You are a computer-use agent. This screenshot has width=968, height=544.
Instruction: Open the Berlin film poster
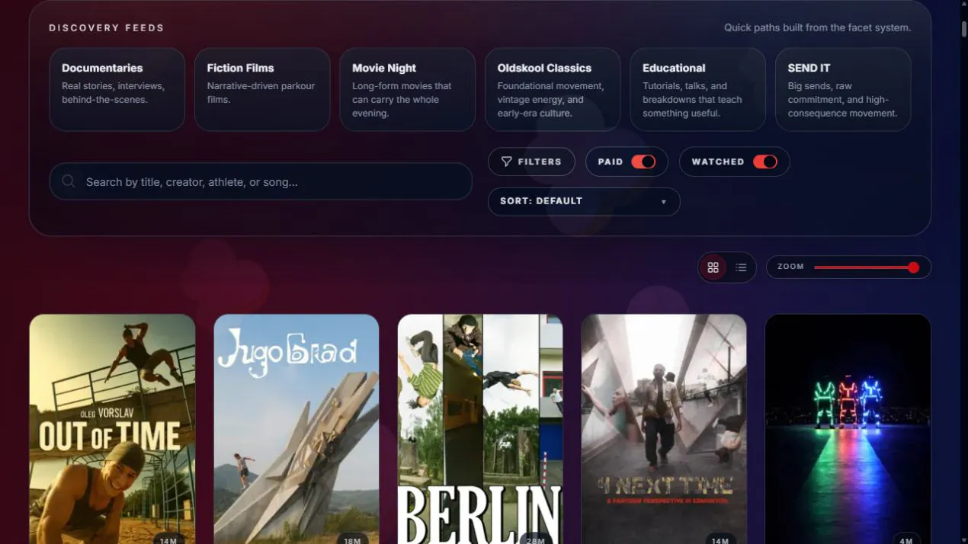[x=480, y=429]
